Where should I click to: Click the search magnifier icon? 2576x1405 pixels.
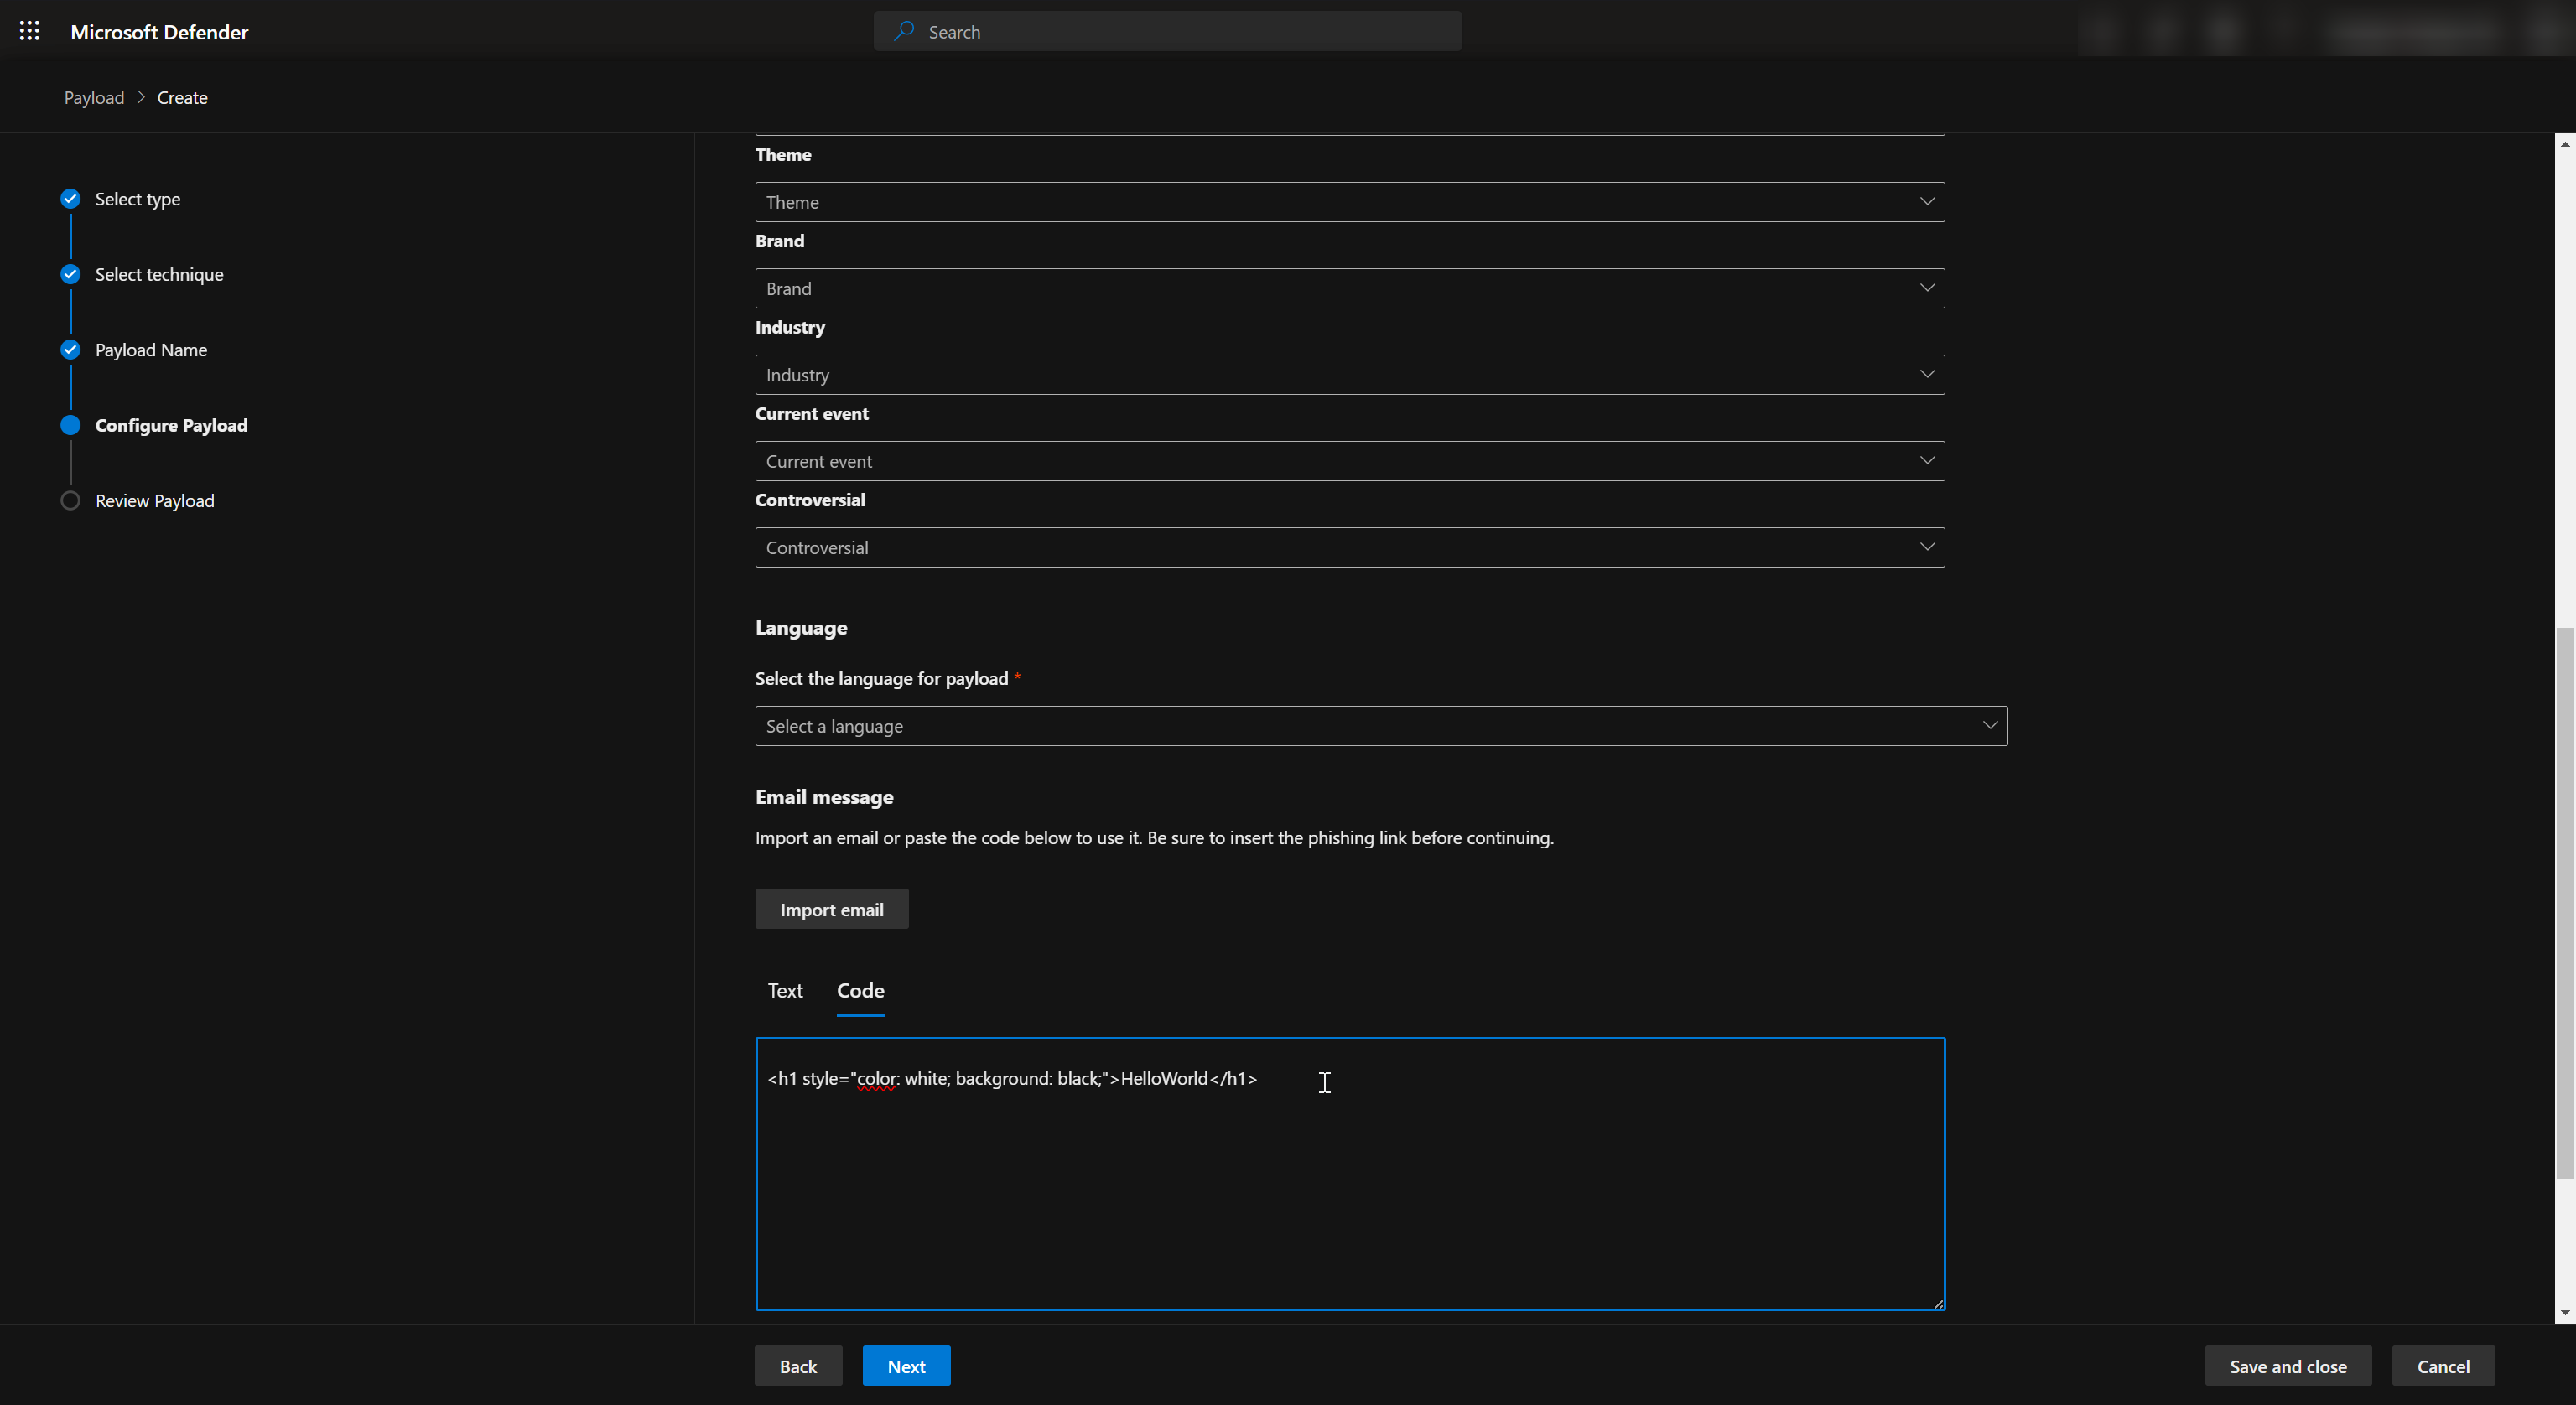904,31
